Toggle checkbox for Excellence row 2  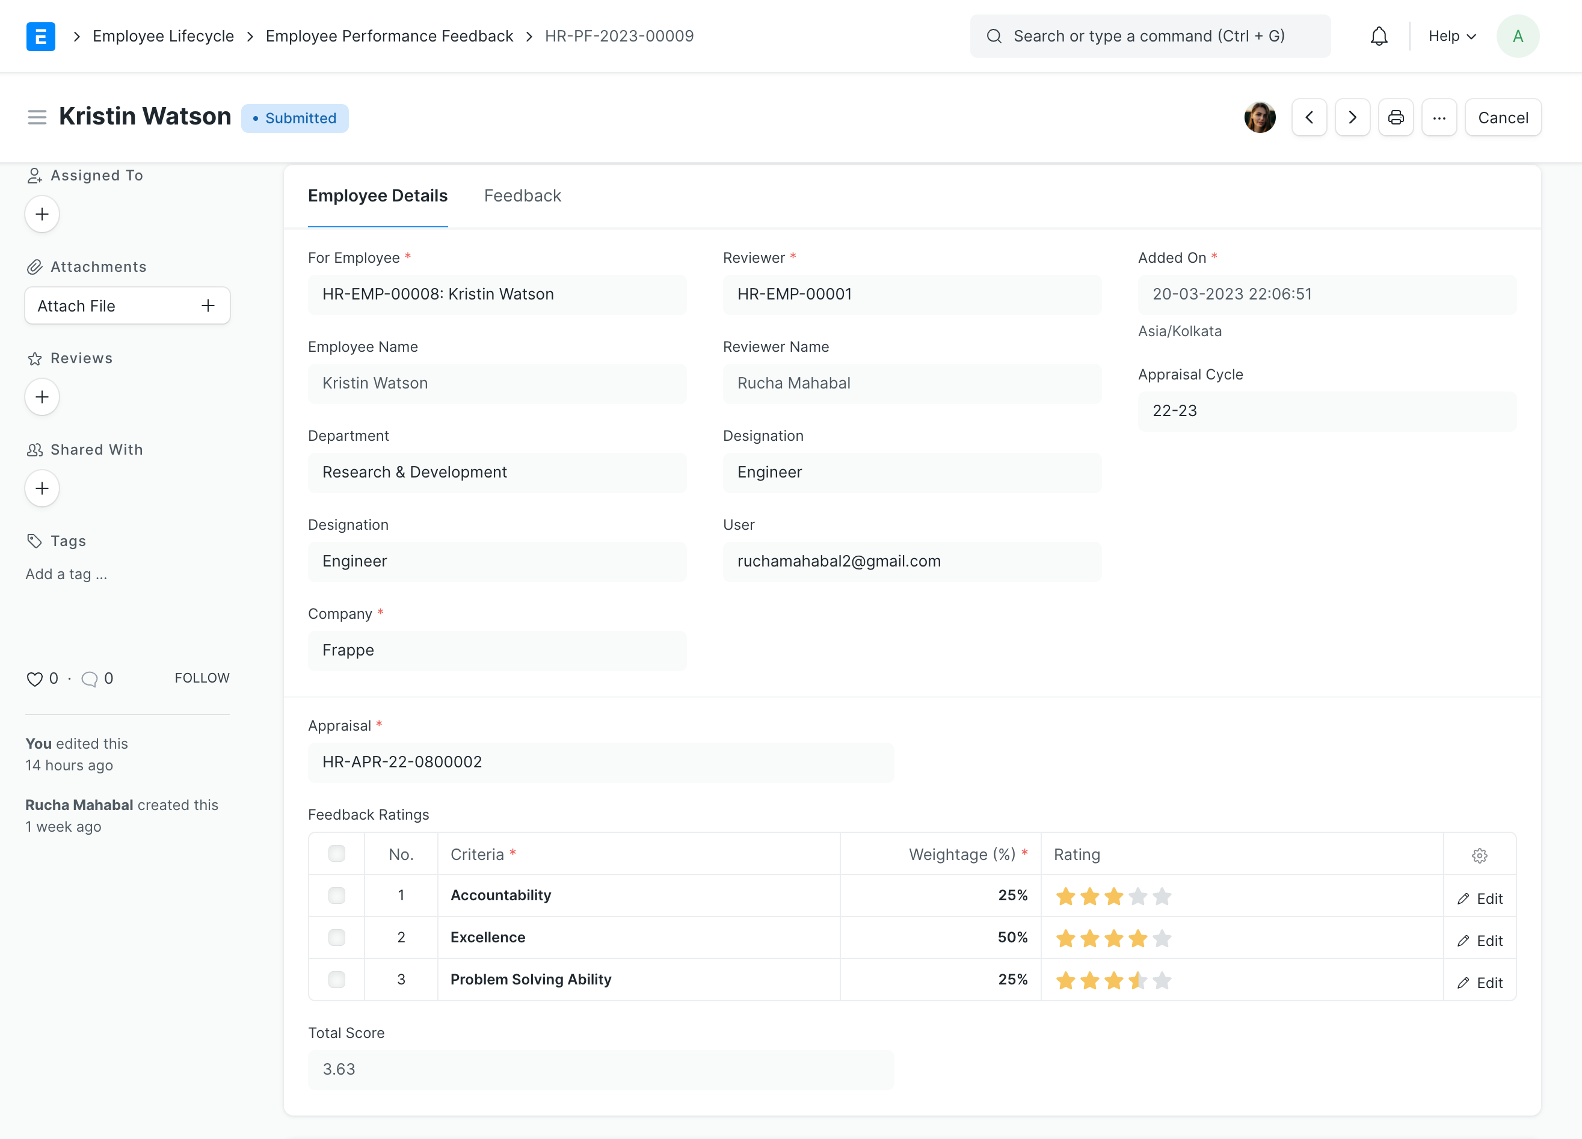[336, 936]
